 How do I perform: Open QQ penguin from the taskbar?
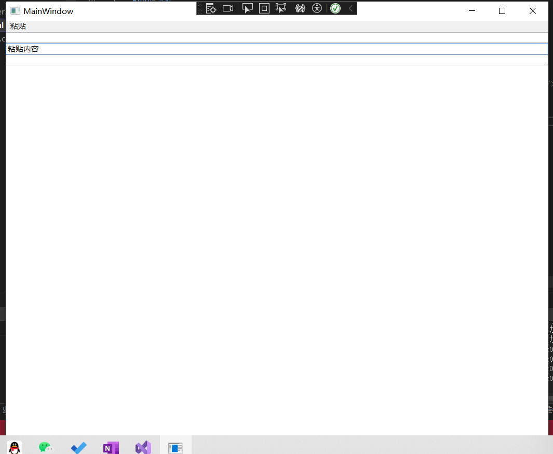tap(15, 448)
